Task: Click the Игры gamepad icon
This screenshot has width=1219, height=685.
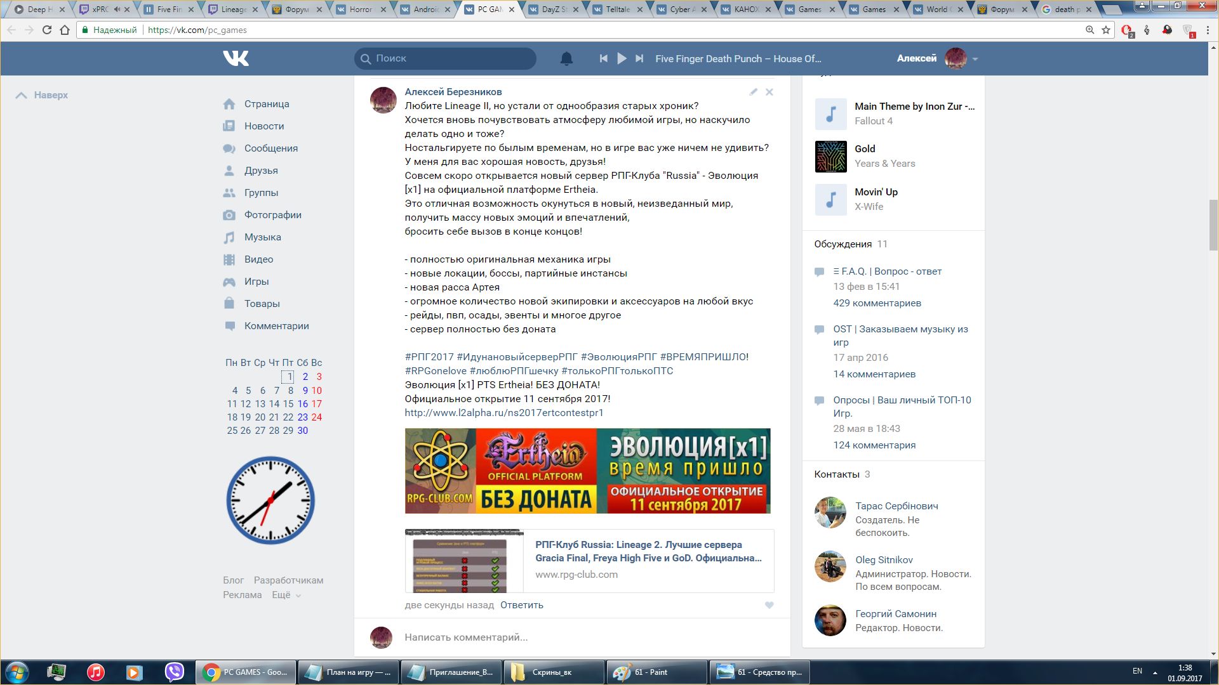Action: tap(229, 282)
